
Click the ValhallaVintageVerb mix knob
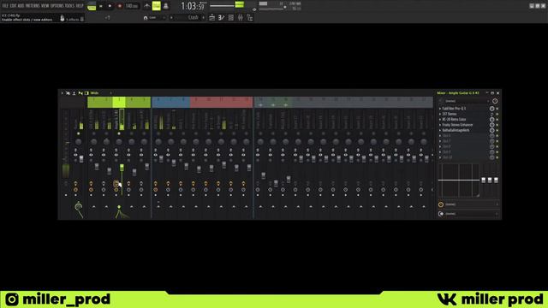[x=491, y=130]
